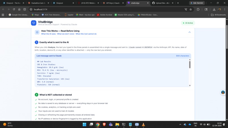228x128 pixels.
Task: Switch to the Devpost - The home tab
Action: pyautogui.click(x=14, y=3)
